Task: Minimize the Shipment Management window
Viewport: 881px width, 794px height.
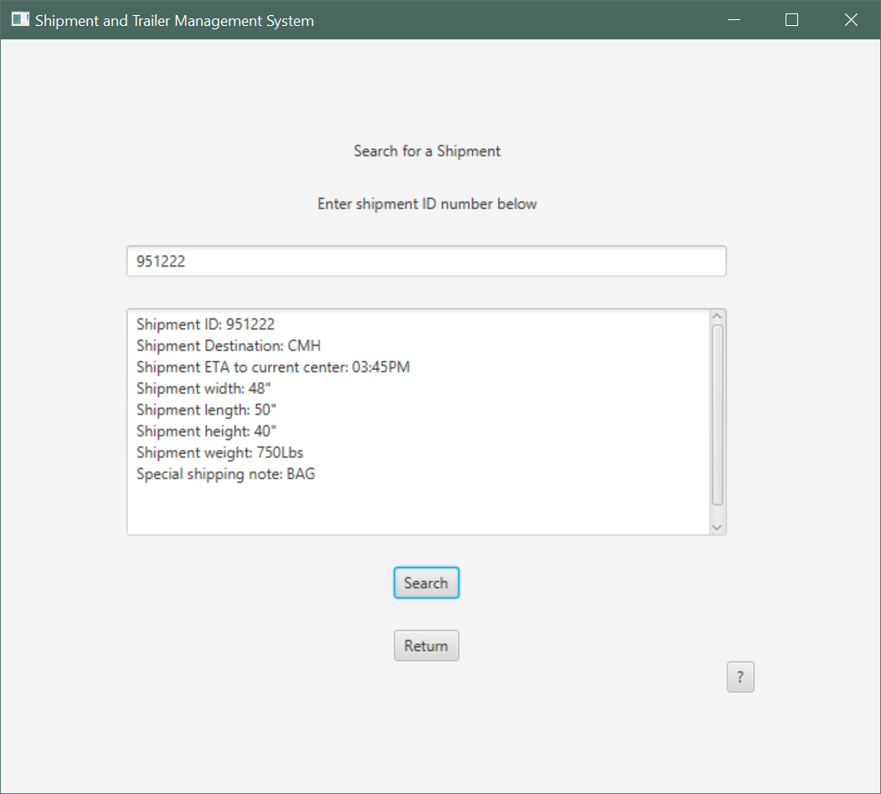Action: (734, 19)
